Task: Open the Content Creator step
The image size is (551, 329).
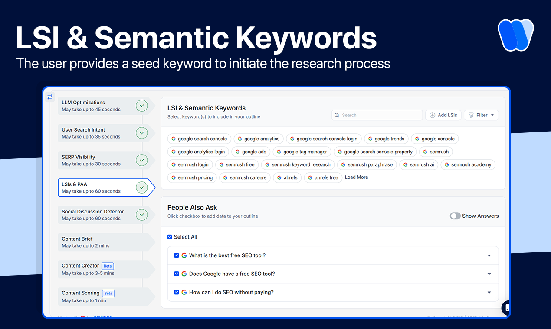Action: pyautogui.click(x=106, y=269)
